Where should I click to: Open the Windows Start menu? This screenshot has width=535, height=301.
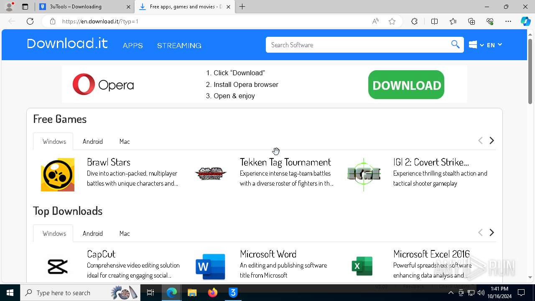[x=10, y=293]
